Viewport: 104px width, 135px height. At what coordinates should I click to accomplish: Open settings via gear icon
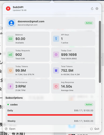[97, 9]
